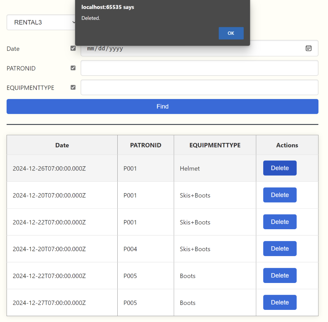
Task: Uncheck the Date filter checkbox
Action: tap(73, 48)
